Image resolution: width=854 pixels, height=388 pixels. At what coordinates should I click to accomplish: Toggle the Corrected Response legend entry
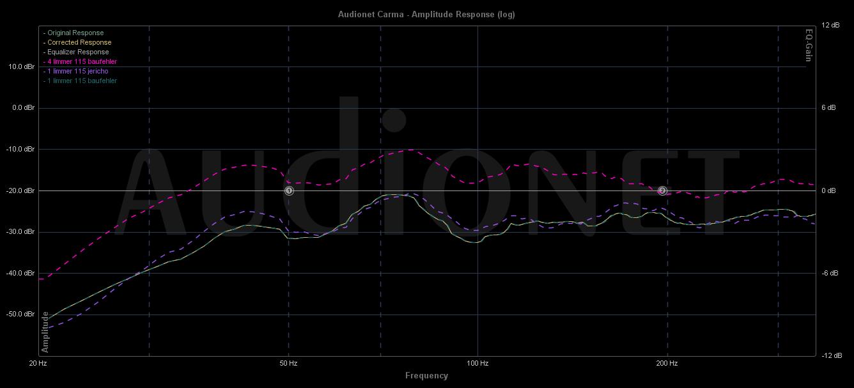pyautogui.click(x=79, y=42)
